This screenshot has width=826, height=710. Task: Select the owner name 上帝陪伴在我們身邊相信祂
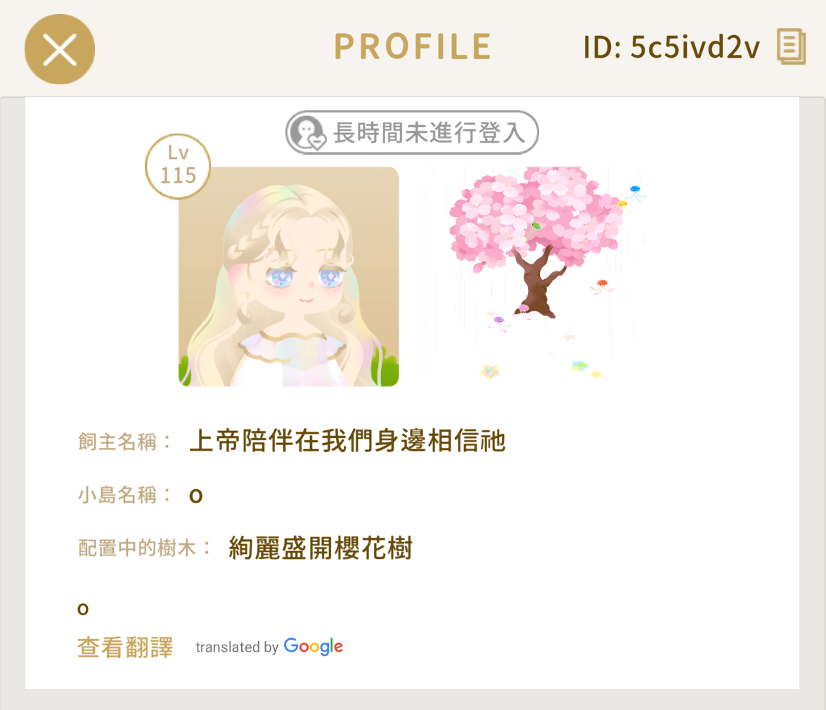click(348, 441)
